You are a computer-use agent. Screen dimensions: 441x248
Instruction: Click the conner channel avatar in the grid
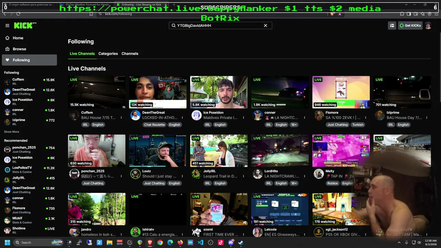258,115
